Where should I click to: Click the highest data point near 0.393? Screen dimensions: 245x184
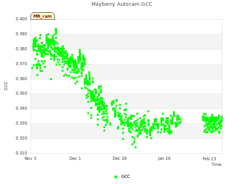tap(56, 29)
